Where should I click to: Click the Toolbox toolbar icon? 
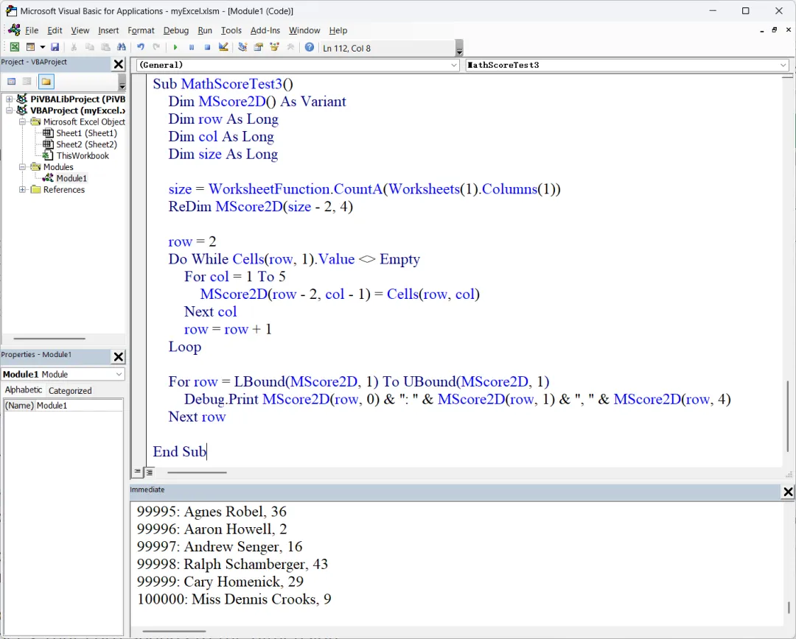click(x=290, y=47)
